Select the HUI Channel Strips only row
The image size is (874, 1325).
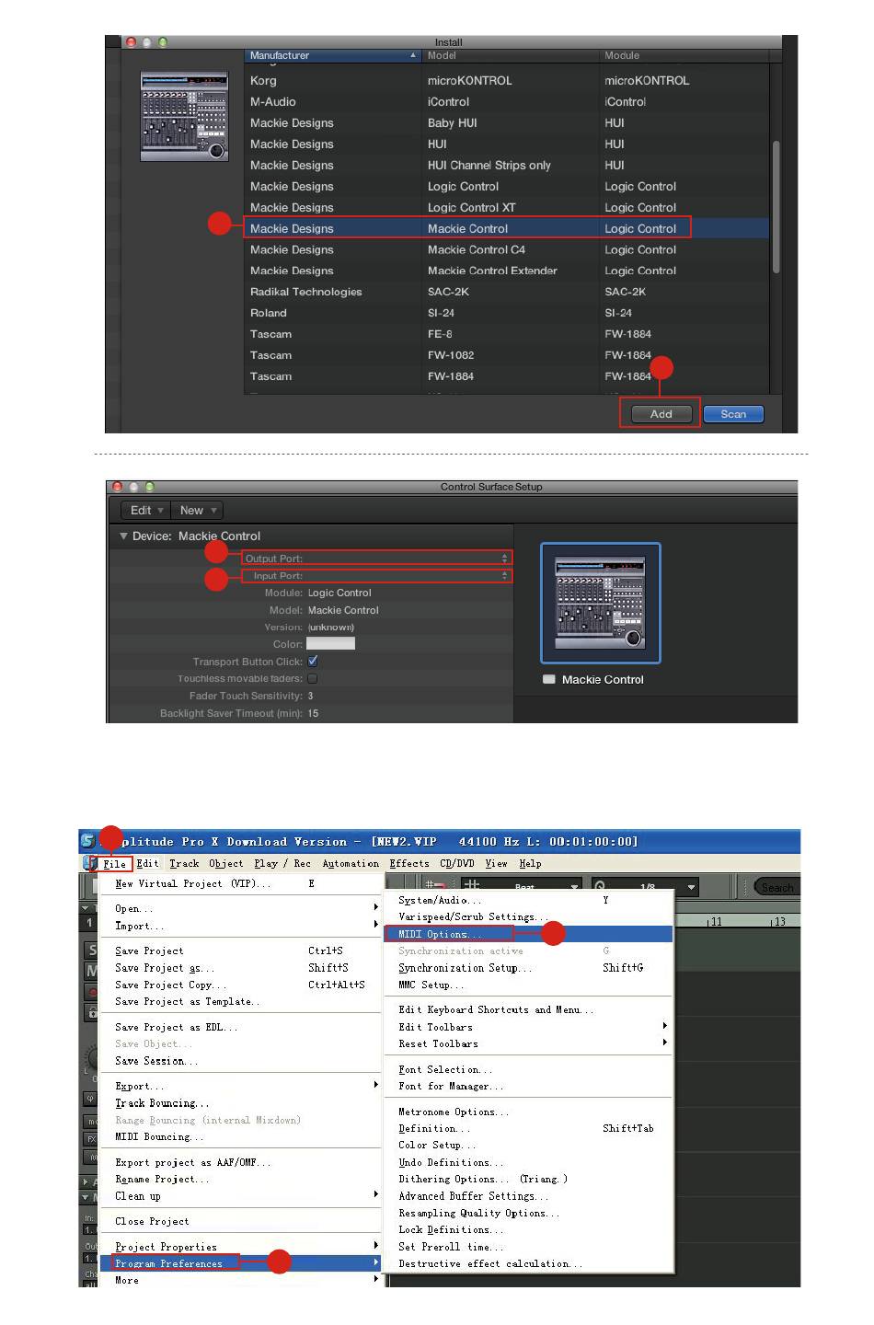506,165
